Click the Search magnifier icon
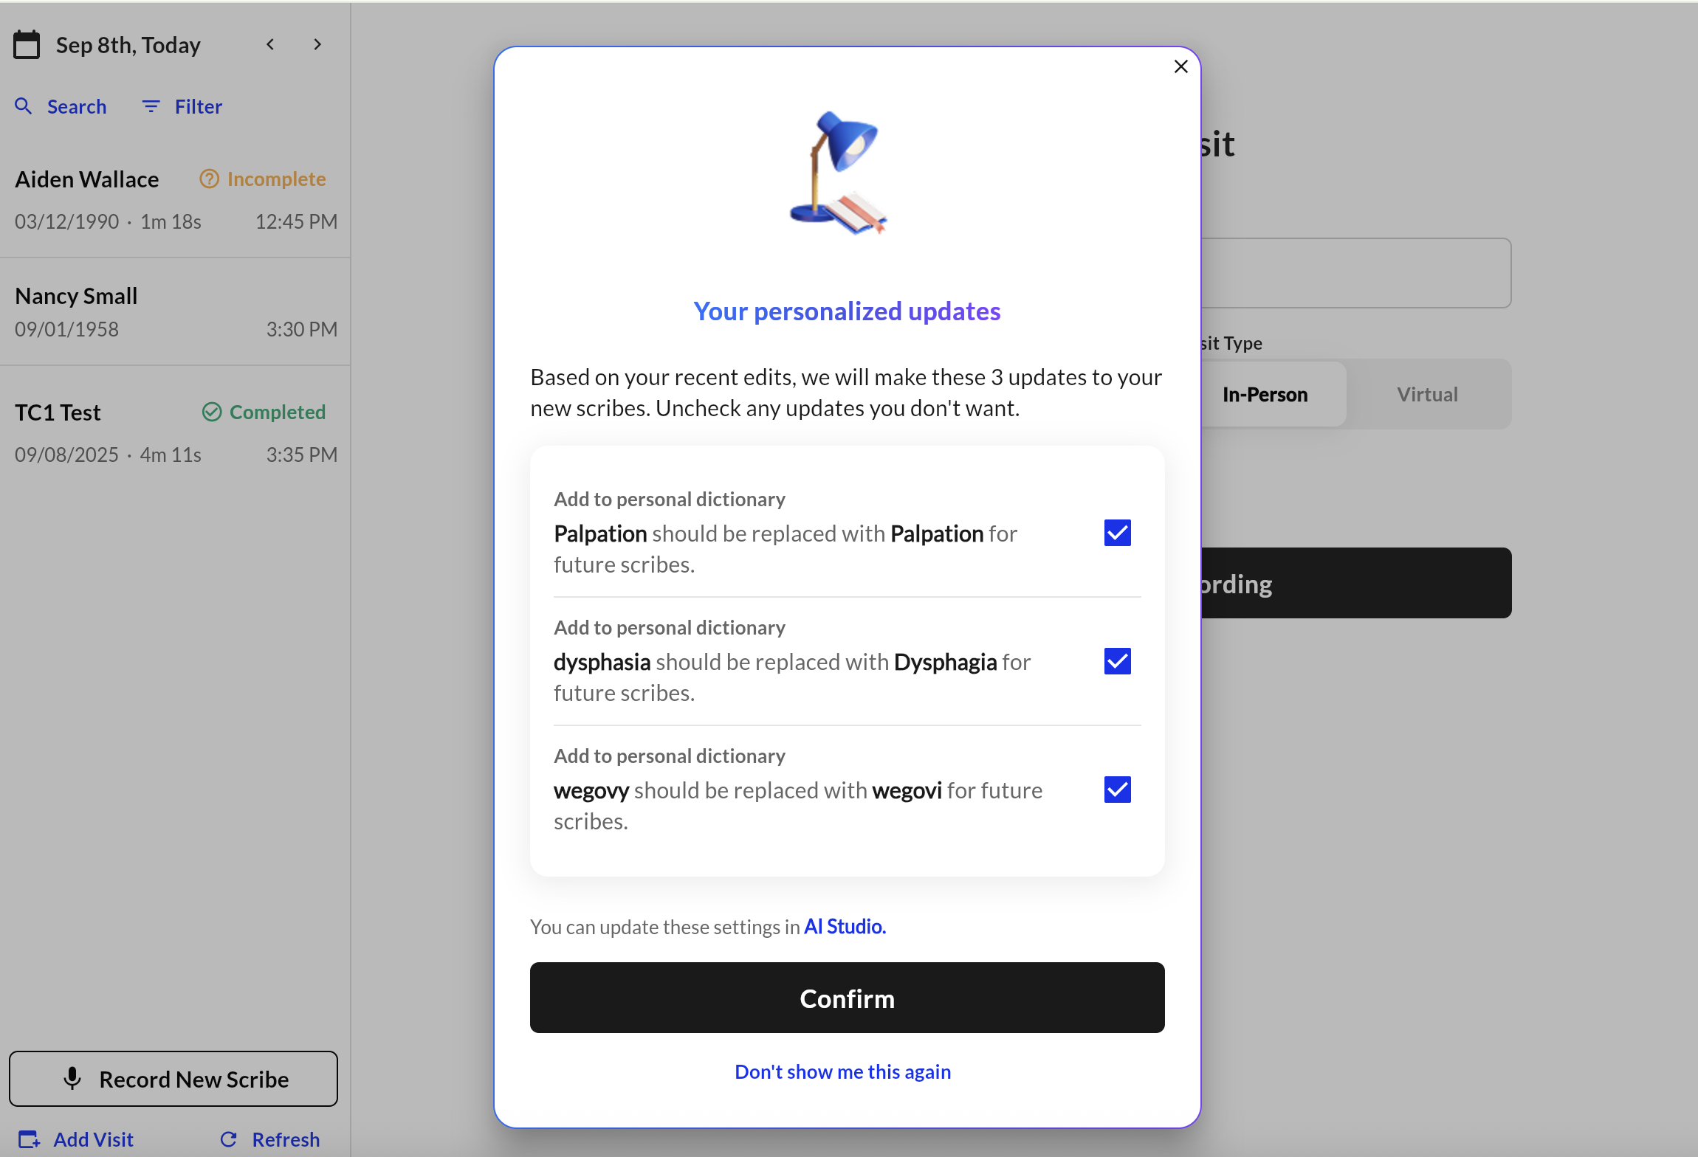 click(24, 106)
